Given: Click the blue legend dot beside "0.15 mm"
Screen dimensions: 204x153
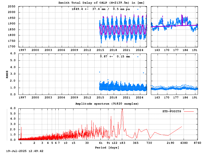Looking at the screenshot, I should 138,57.
